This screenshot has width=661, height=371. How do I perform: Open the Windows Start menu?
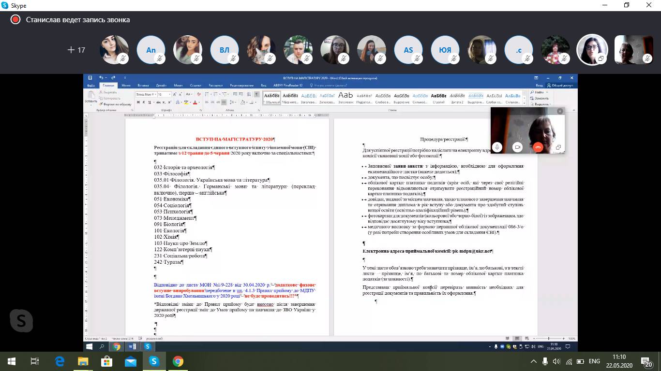11,361
